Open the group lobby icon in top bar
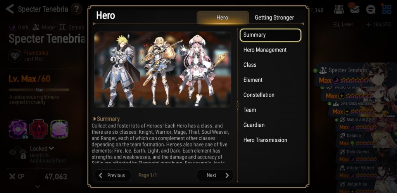The image size is (397, 193). coord(339,9)
